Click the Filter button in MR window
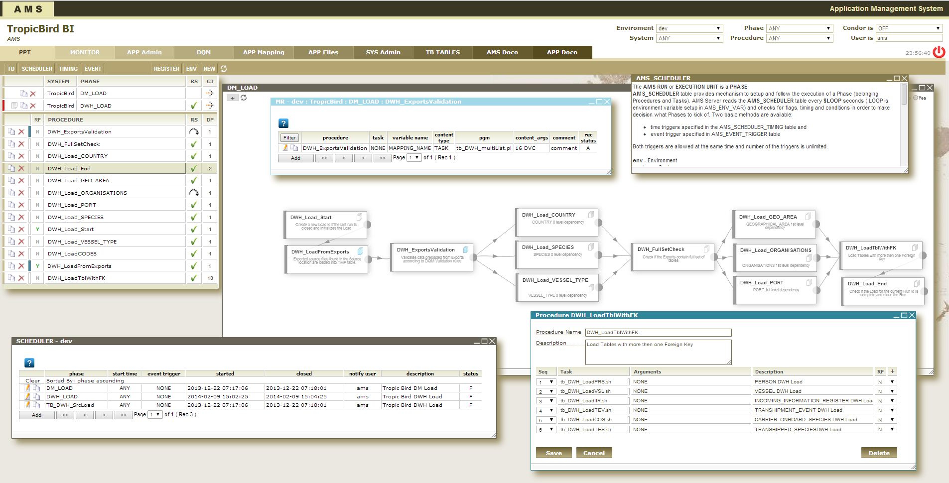Viewport: 949px width, 483px height. (289, 138)
